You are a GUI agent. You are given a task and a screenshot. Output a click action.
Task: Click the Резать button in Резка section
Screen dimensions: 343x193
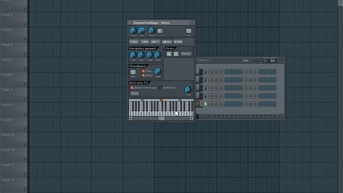(x=186, y=54)
